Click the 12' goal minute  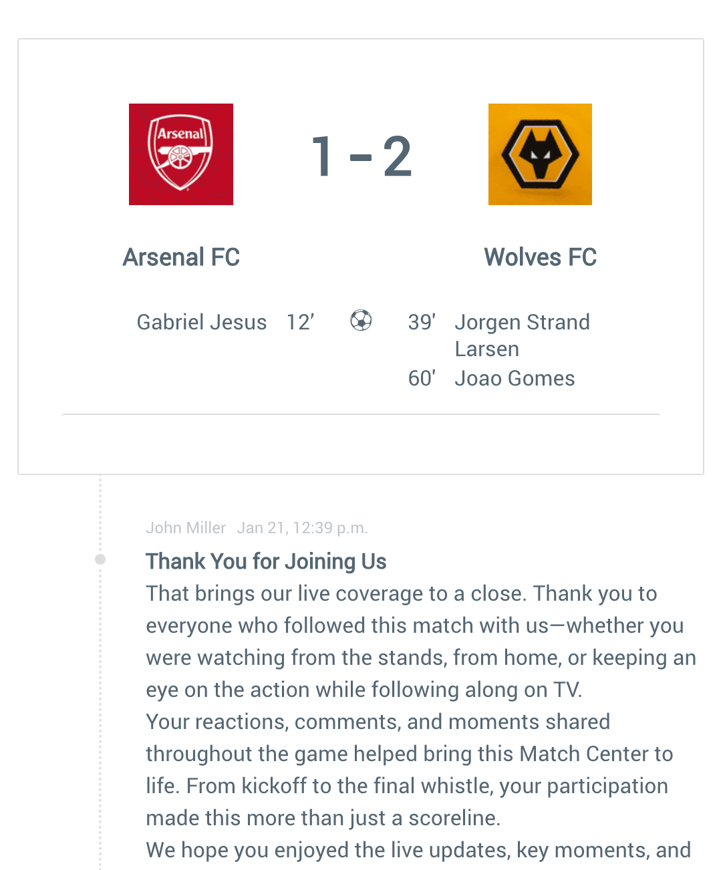[x=300, y=322]
